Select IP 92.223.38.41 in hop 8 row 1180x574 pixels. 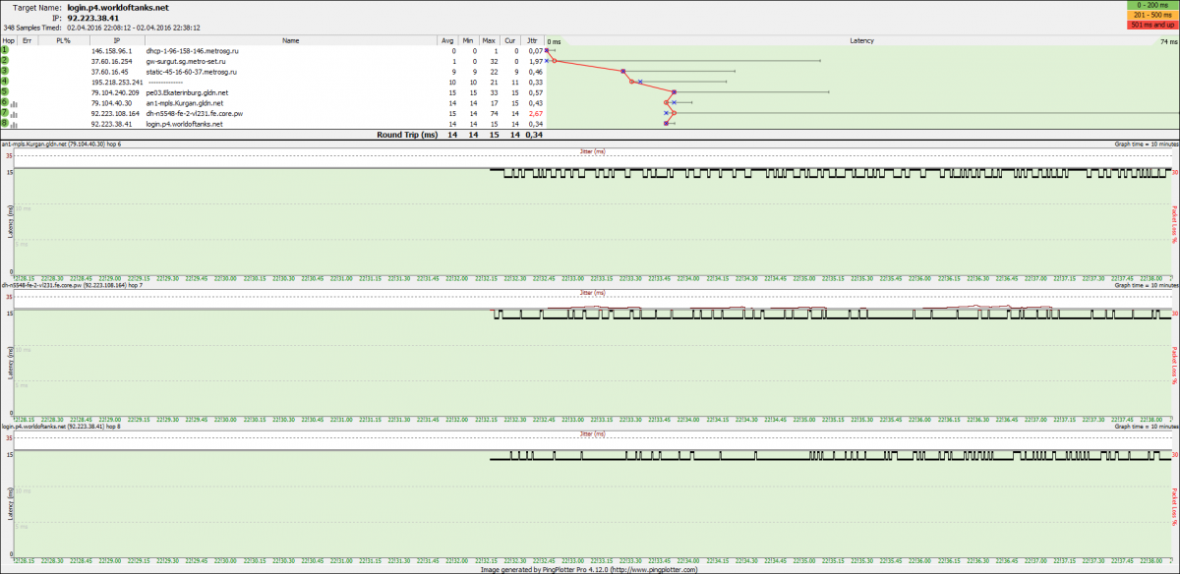(x=111, y=124)
